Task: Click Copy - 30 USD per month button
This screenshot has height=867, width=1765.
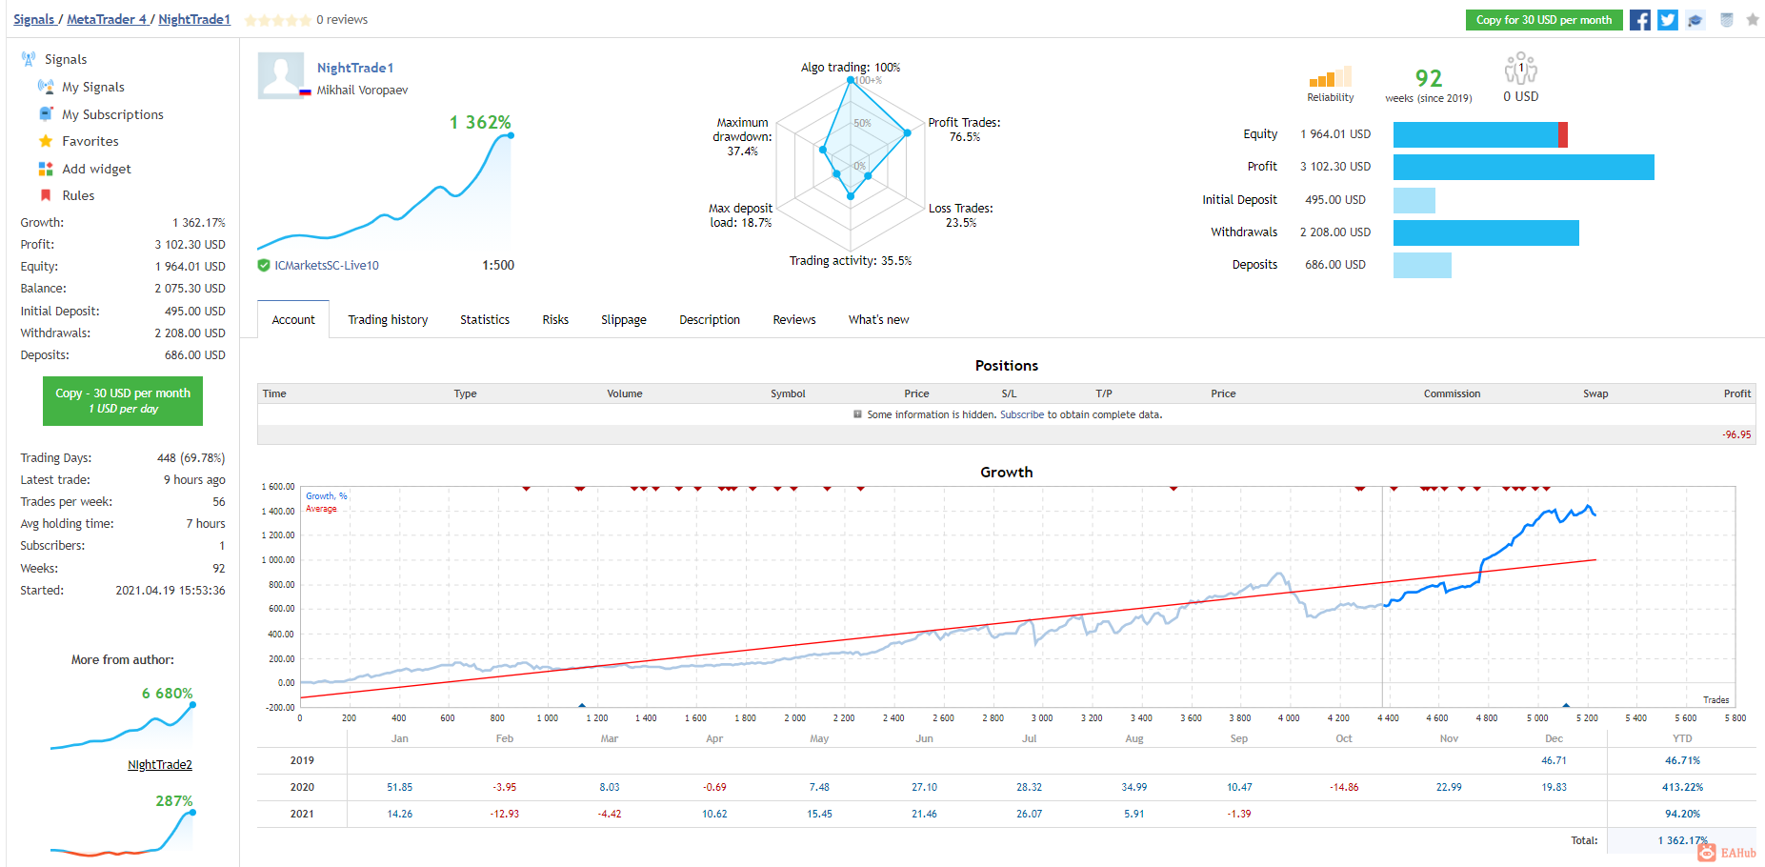Action: (123, 401)
